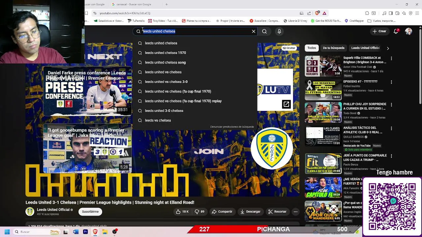The height and width of the screenshot is (237, 422).
Task: Open browser extensions puzzle icon
Action: (367, 13)
